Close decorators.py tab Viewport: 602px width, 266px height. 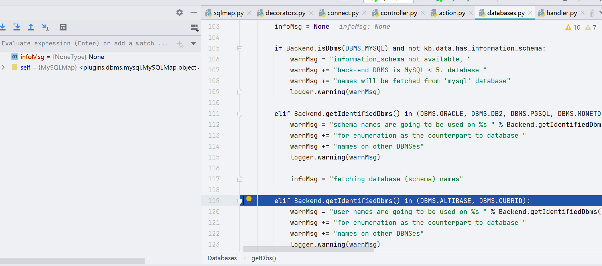[311, 13]
